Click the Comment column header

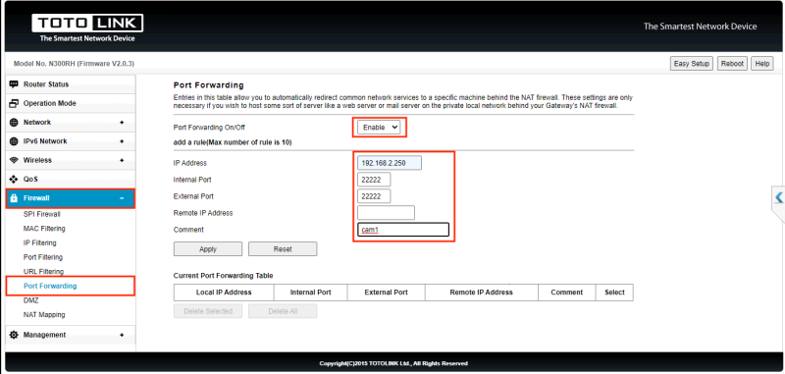click(x=567, y=293)
